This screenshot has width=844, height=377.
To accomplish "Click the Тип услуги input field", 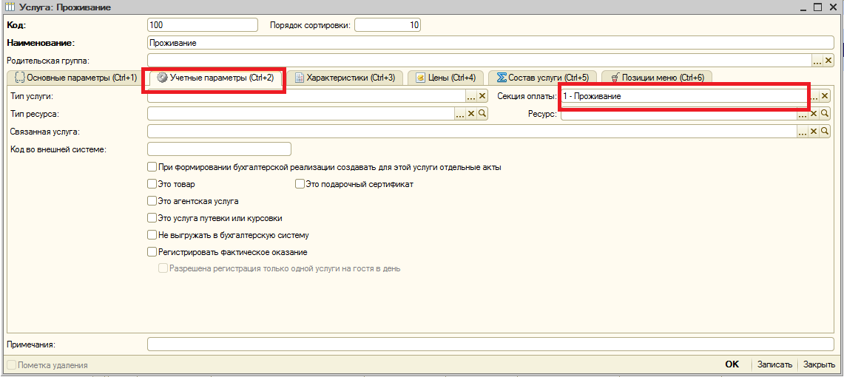I will tap(306, 96).
